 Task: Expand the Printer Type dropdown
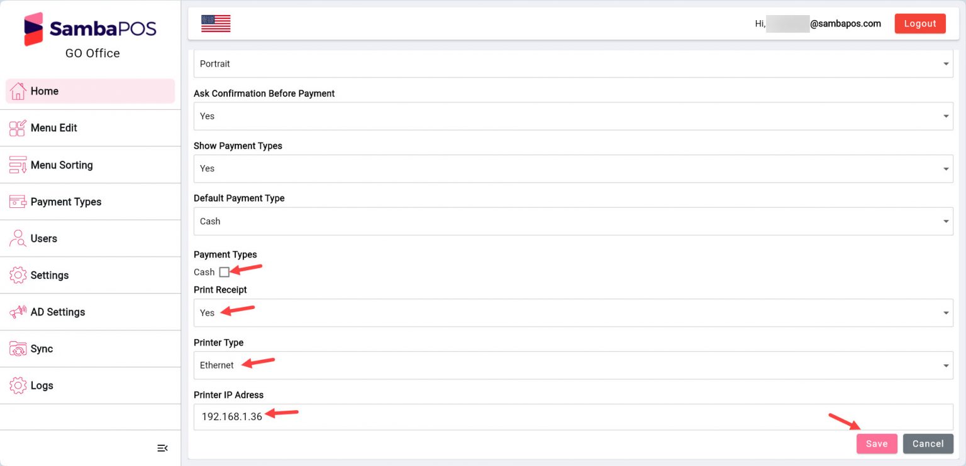(x=572, y=365)
